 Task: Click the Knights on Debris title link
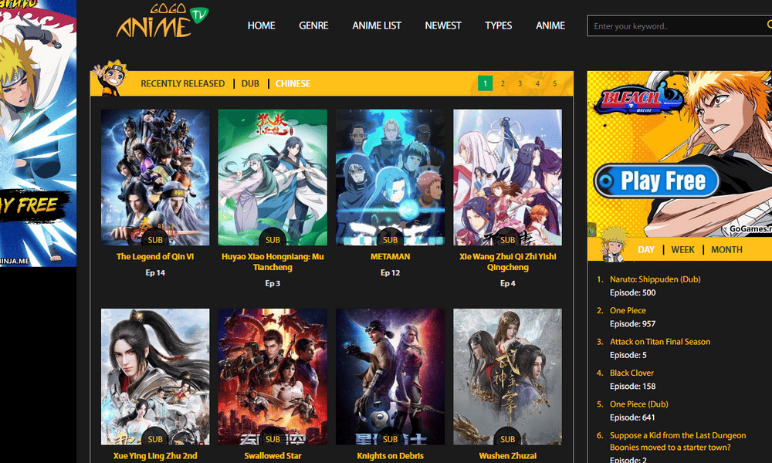391,456
